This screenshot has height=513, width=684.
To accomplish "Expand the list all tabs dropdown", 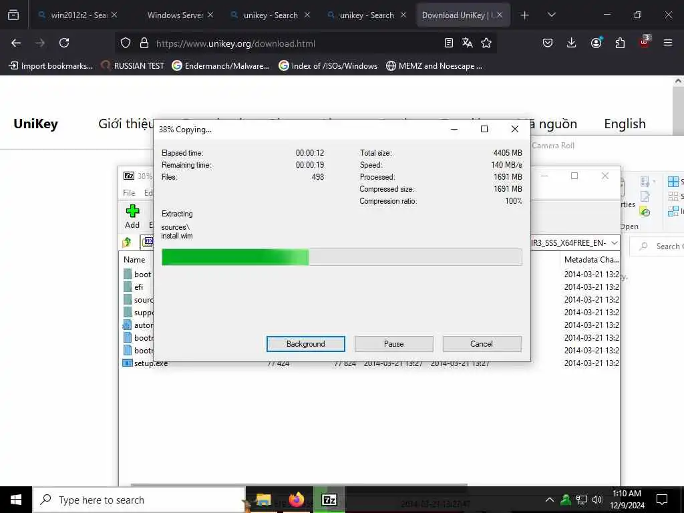I will coord(551,15).
